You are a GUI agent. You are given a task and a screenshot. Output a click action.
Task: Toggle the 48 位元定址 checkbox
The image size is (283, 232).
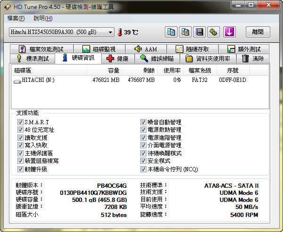(x=20, y=130)
